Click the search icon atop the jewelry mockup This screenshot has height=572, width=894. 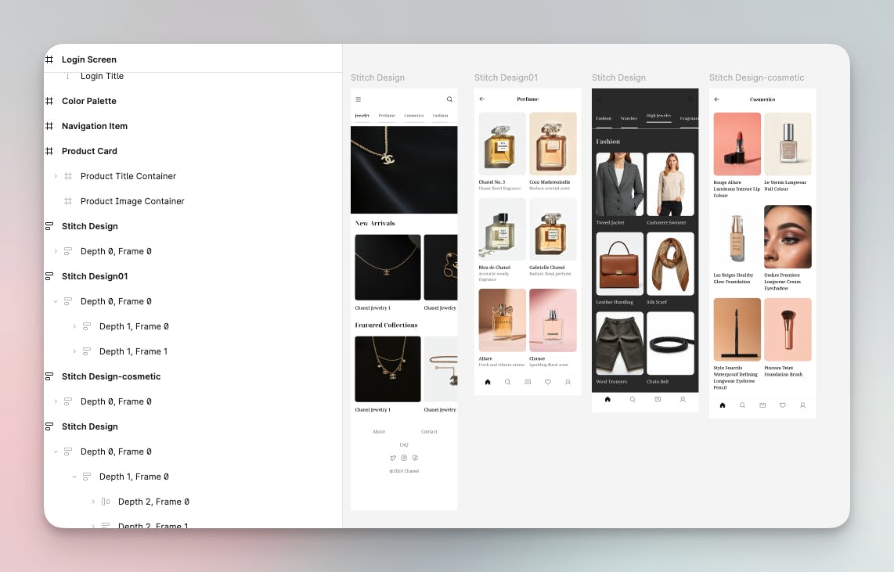449,99
